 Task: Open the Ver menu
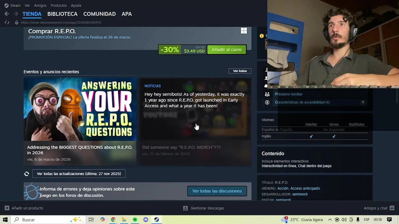point(27,5)
